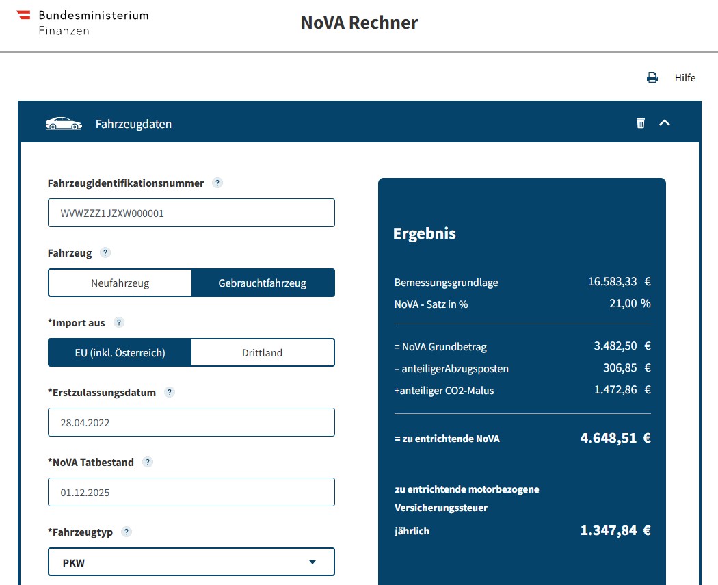Show help for Import aus
Viewport: 718px width, 585px height.
(x=119, y=322)
